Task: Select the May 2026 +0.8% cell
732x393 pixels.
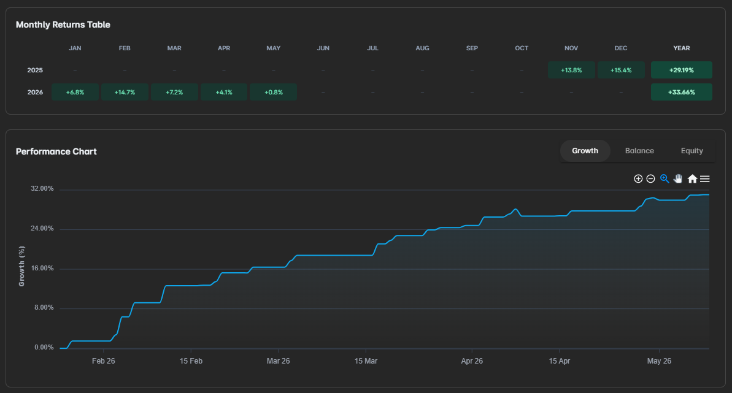Action: pyautogui.click(x=274, y=92)
